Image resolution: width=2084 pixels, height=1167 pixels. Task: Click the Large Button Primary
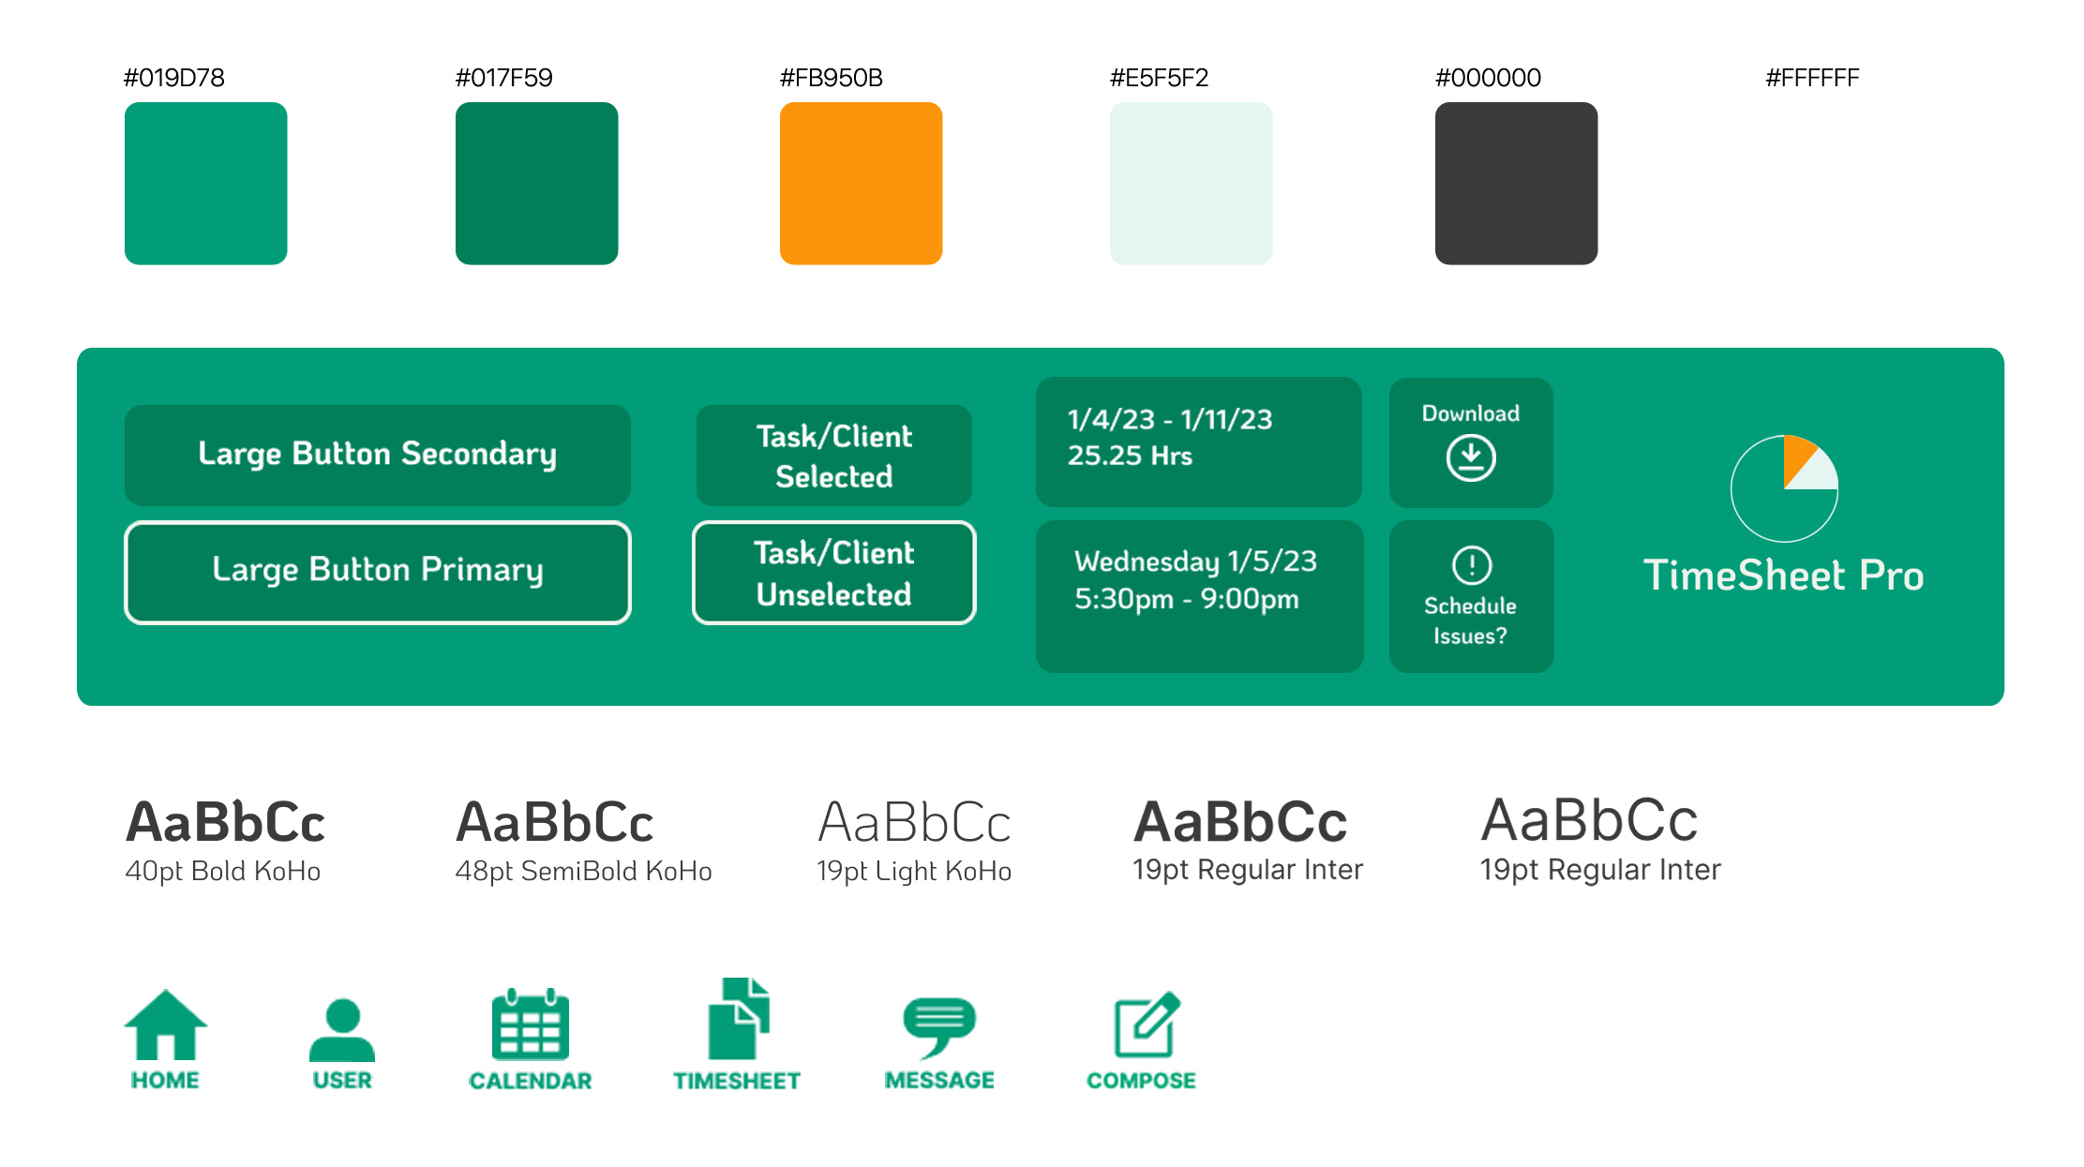click(x=378, y=573)
